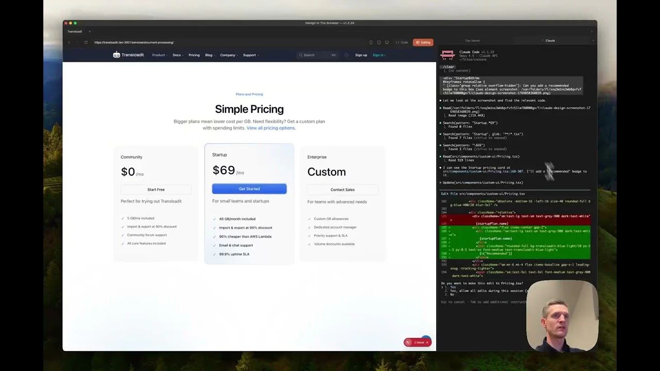
Task: Expand the Product dropdown menu
Action: 159,55
